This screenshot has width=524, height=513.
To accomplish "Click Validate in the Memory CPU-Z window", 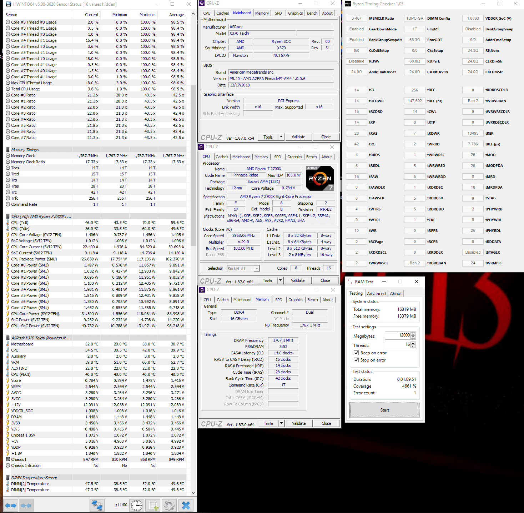I will (x=299, y=423).
